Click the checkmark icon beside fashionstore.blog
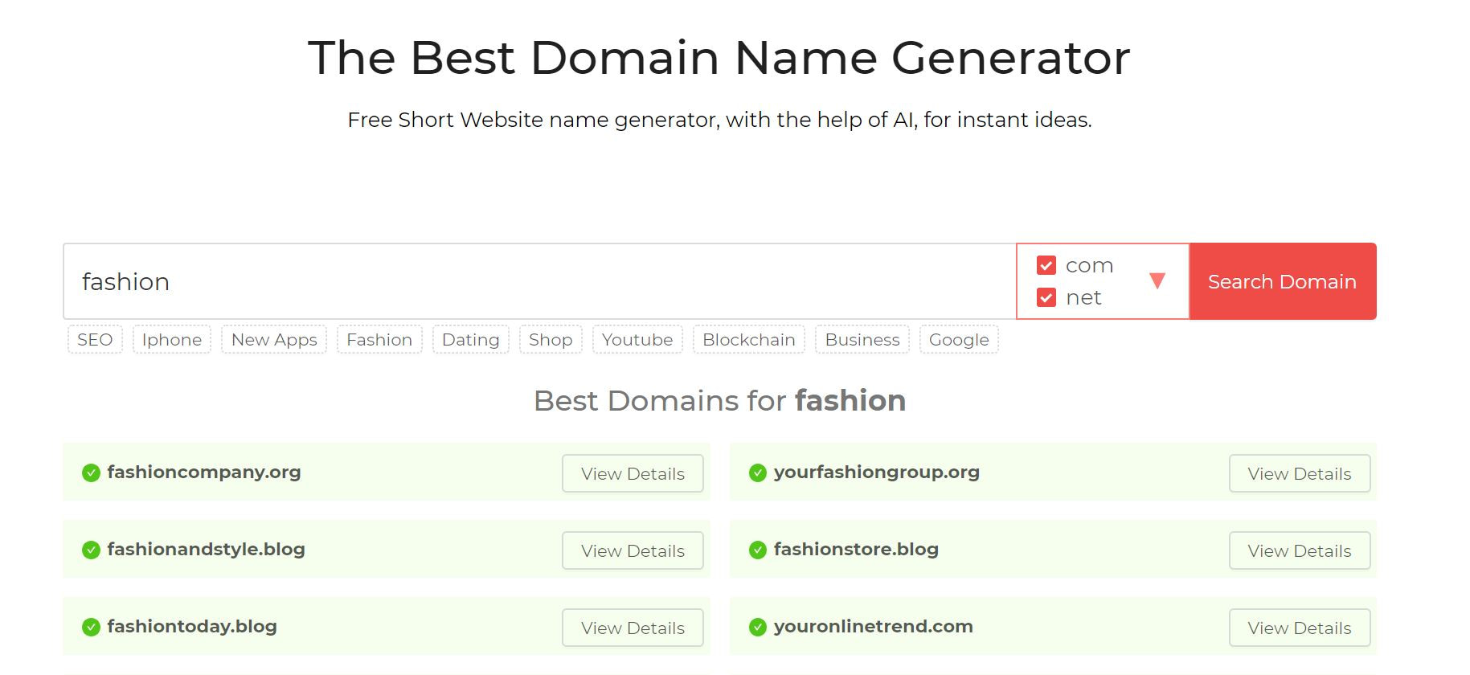Viewport: 1470px width, 675px height. click(756, 550)
